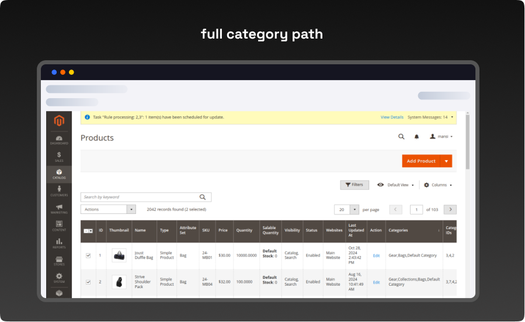525x322 pixels.
Task: Open the Add Product dropdown arrow
Action: (447, 161)
